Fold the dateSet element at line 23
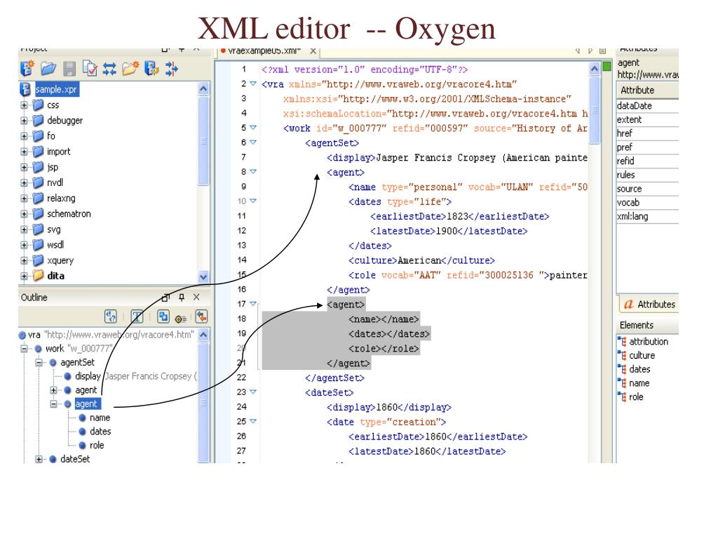 (252, 392)
